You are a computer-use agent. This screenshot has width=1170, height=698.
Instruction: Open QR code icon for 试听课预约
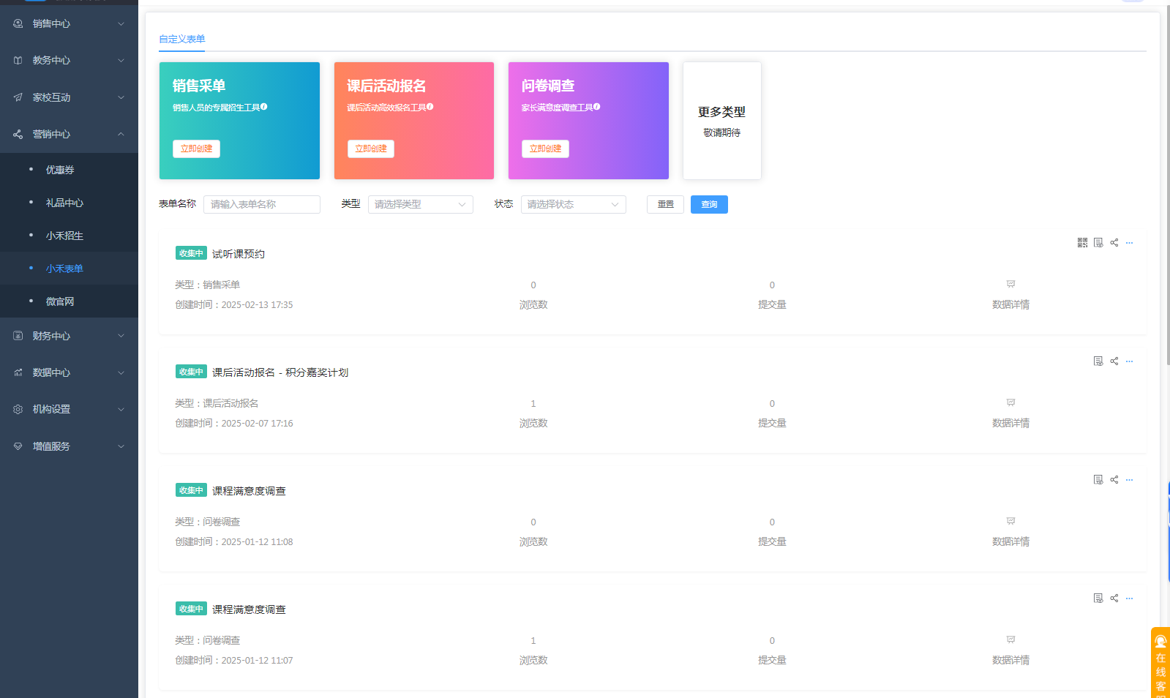(1082, 243)
